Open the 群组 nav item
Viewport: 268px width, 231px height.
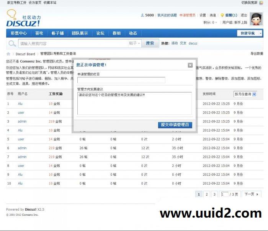(116, 33)
